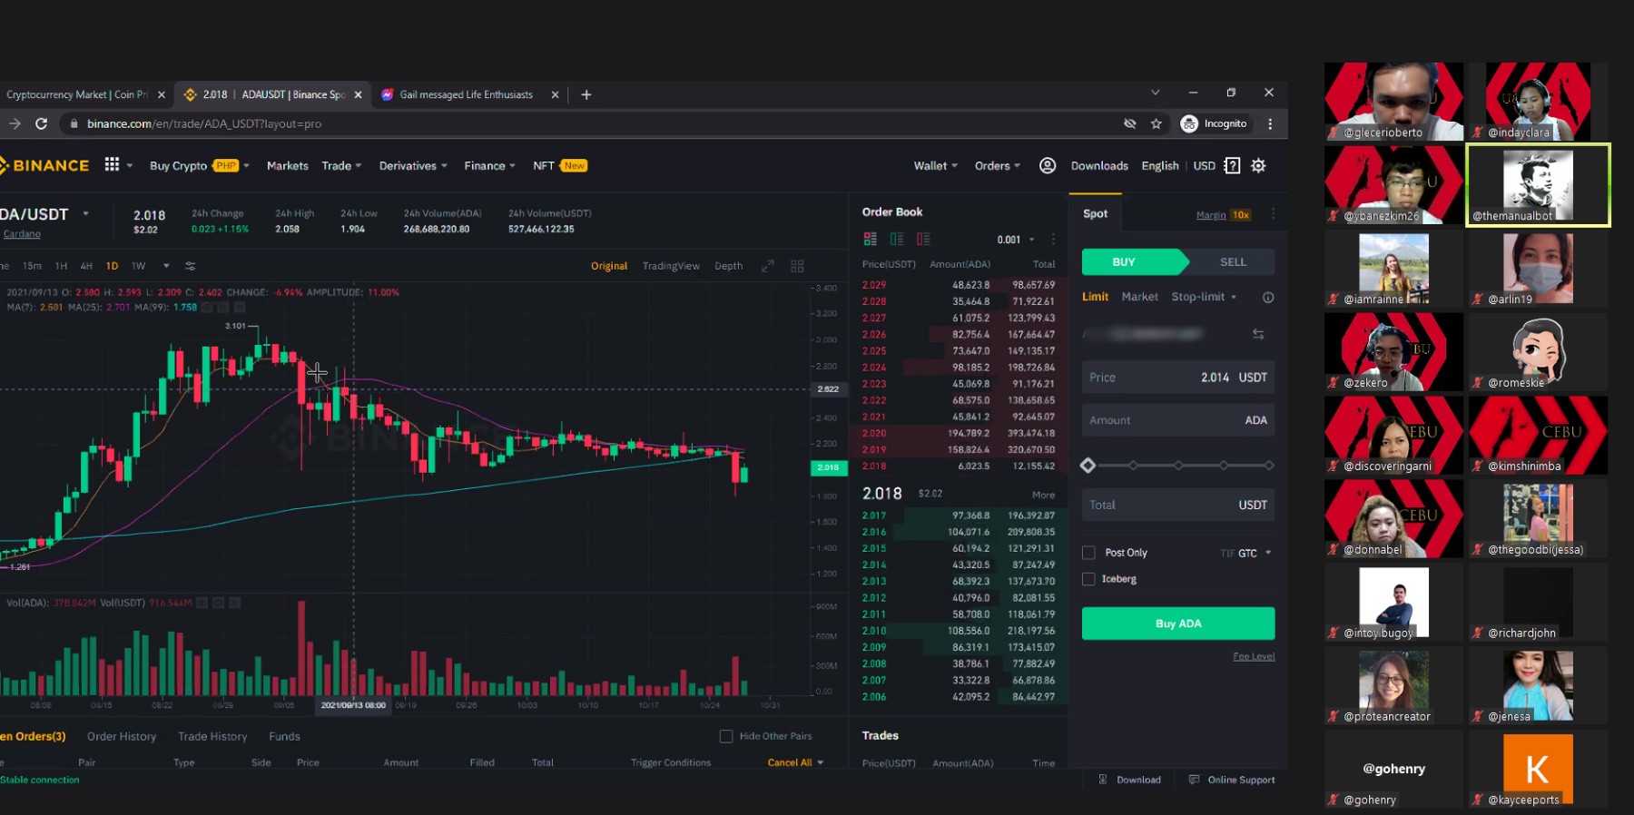Switch order side to SELL
The width and height of the screenshot is (1634, 815).
click(x=1232, y=262)
